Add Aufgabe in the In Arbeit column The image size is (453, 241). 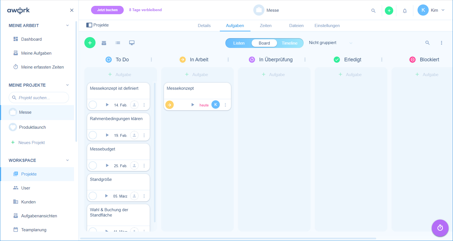[197, 74]
